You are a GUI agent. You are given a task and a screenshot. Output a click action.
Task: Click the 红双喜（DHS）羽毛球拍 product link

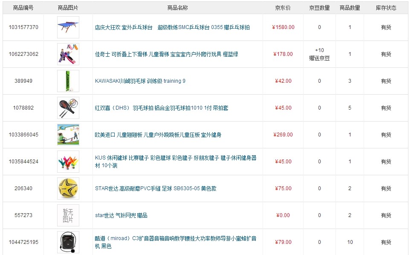(x=161, y=108)
